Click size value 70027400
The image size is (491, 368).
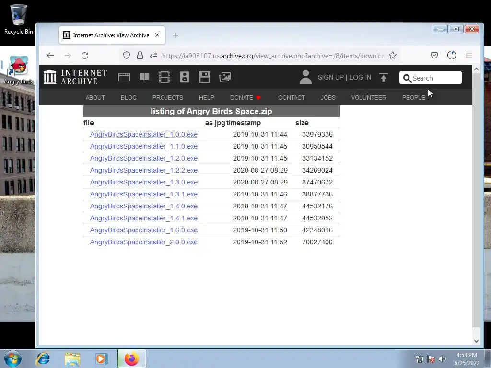[317, 242]
